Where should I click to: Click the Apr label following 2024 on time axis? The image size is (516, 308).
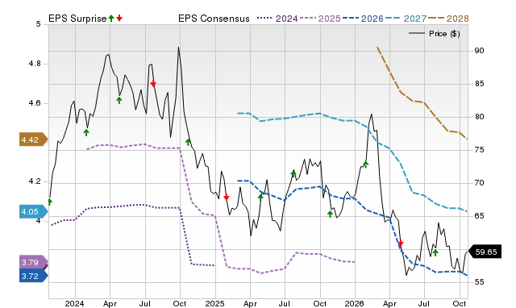(x=110, y=303)
